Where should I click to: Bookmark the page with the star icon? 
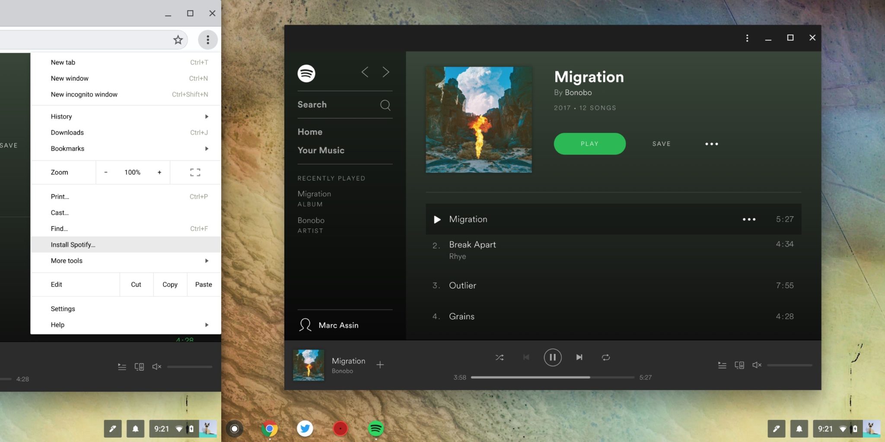click(178, 40)
